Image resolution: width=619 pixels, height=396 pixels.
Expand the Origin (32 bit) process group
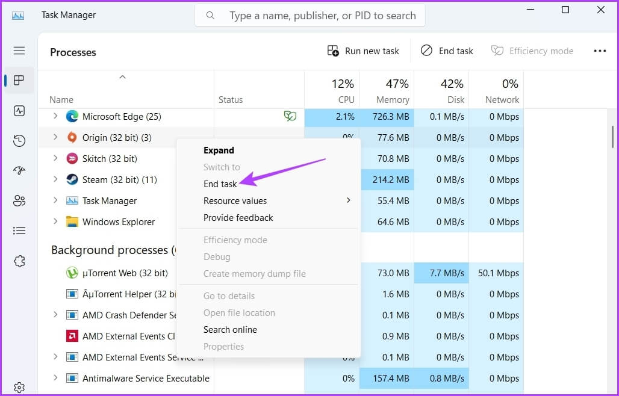(x=55, y=137)
